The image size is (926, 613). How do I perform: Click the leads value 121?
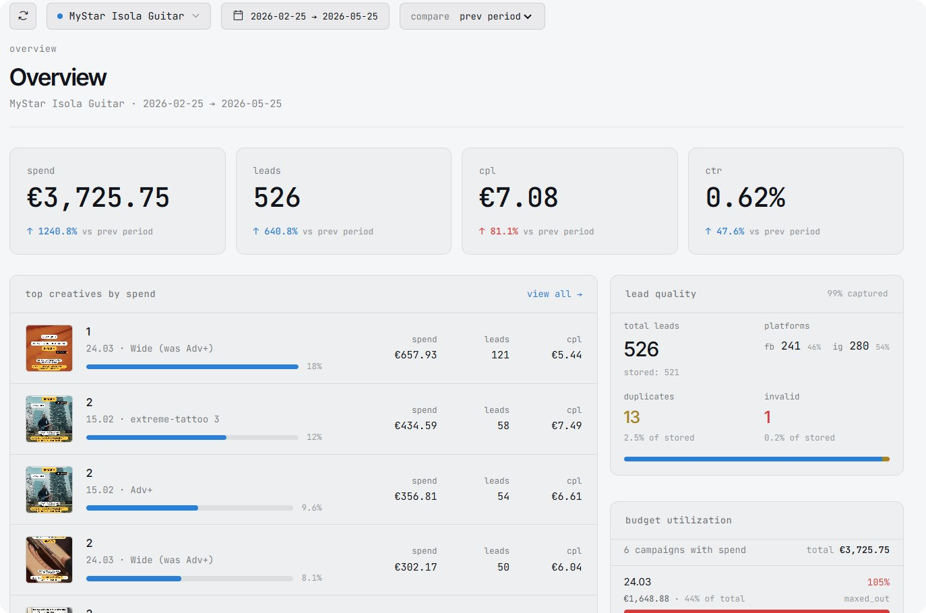pos(500,355)
